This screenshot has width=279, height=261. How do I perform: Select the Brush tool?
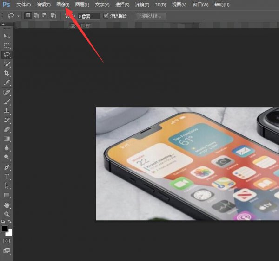[7, 102]
